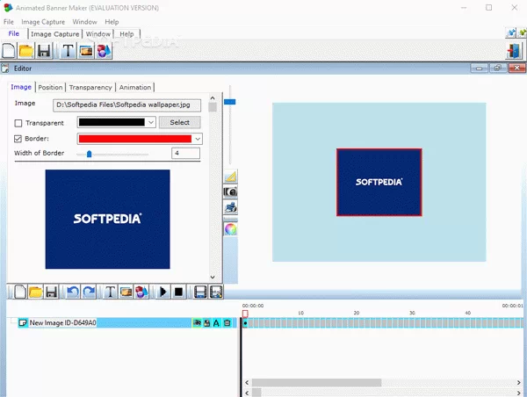Screen dimensions: 527x397
Task: Open the File menu
Action: point(9,22)
